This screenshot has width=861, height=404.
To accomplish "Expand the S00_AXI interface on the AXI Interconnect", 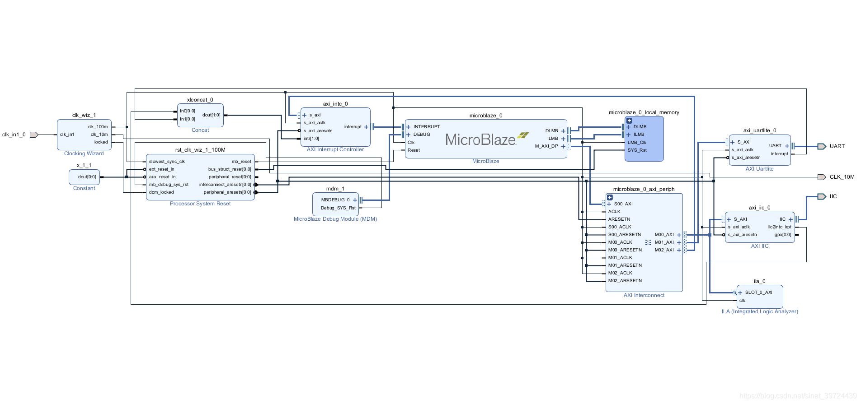I will pyautogui.click(x=609, y=204).
